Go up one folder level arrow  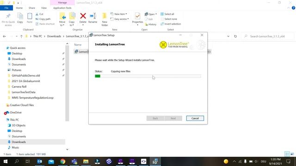click(x=21, y=36)
